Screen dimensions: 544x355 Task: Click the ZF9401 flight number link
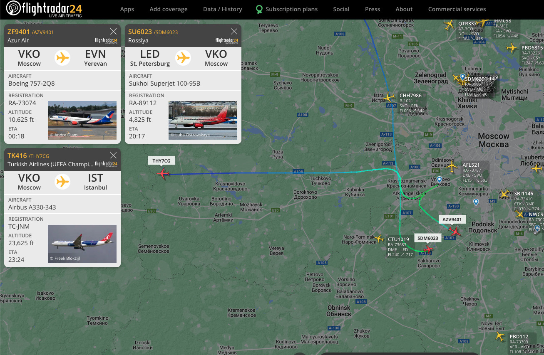point(18,32)
